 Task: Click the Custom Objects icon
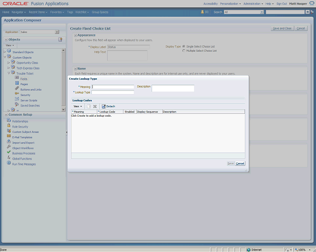9,57
